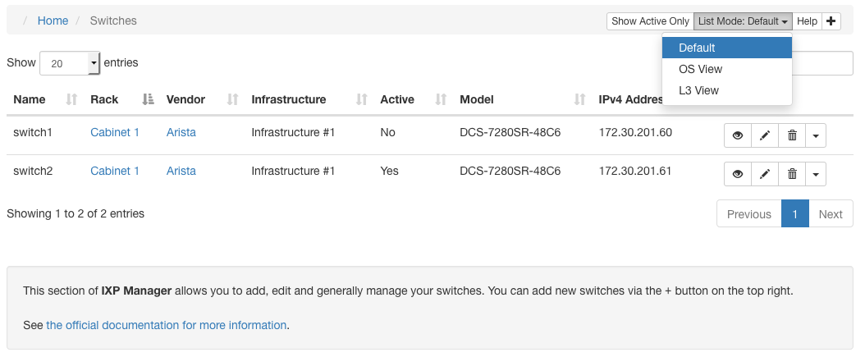The width and height of the screenshot is (865, 357).
Task: Edit switch1 using pencil icon
Action: click(x=765, y=135)
